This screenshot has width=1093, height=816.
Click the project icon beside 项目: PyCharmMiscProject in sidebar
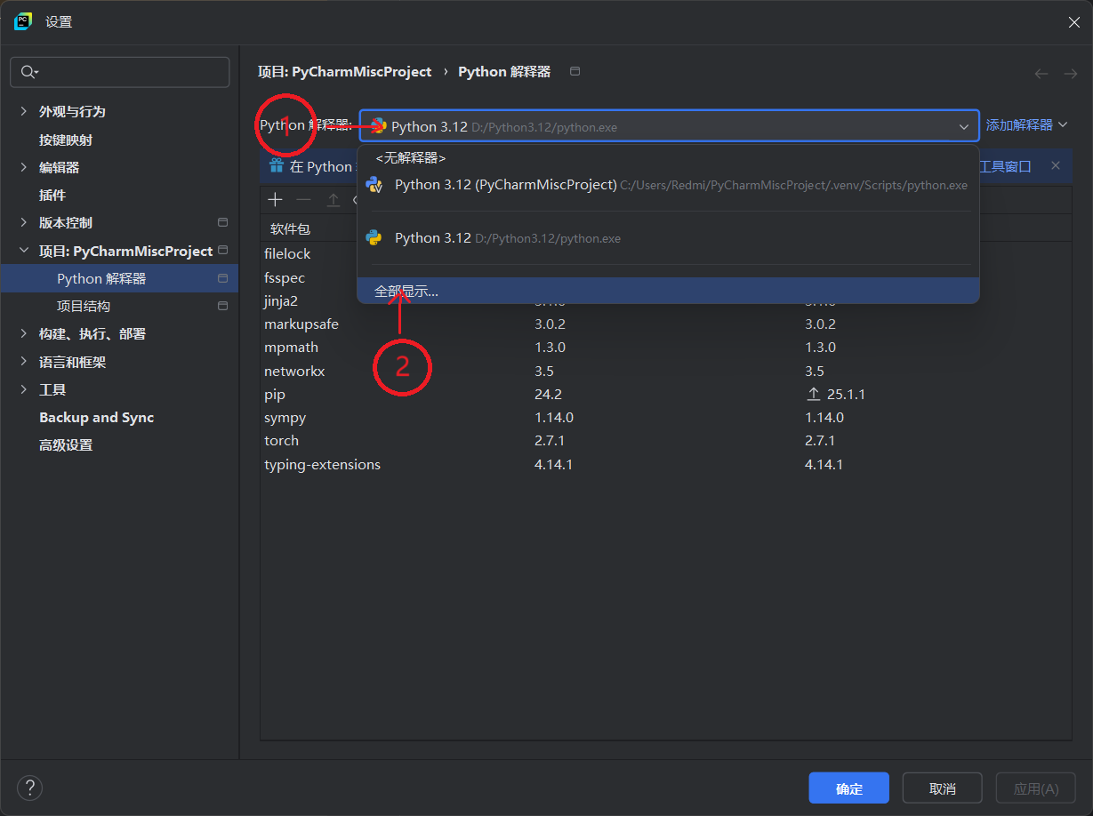click(222, 250)
